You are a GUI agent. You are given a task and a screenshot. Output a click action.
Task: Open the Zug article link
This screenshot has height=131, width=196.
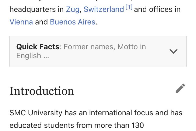(73, 9)
